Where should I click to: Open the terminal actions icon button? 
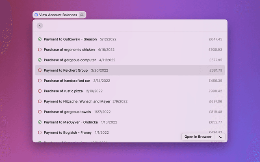tap(220, 137)
